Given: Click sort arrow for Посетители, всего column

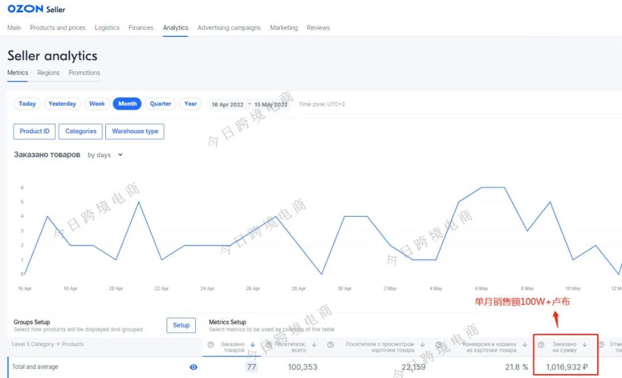Looking at the screenshot, I should click(x=314, y=345).
